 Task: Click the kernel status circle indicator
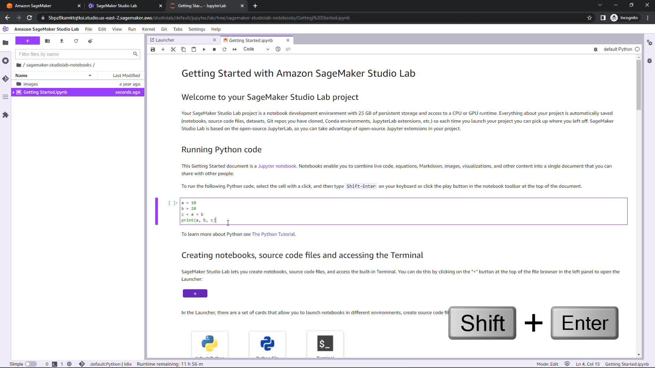637,49
